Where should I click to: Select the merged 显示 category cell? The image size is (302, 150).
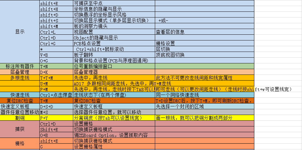[20, 32]
